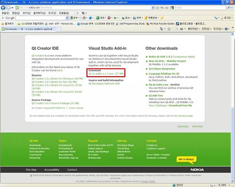
Task: Open the ftp.qt.nokia.com archive link
Action: 158,84
